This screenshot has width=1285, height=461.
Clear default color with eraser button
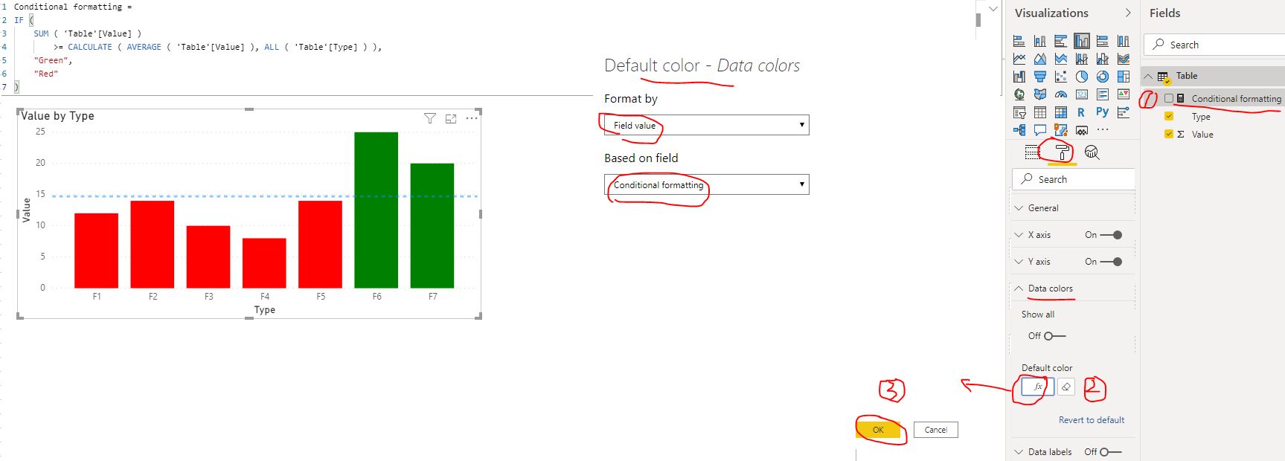coord(1066,387)
